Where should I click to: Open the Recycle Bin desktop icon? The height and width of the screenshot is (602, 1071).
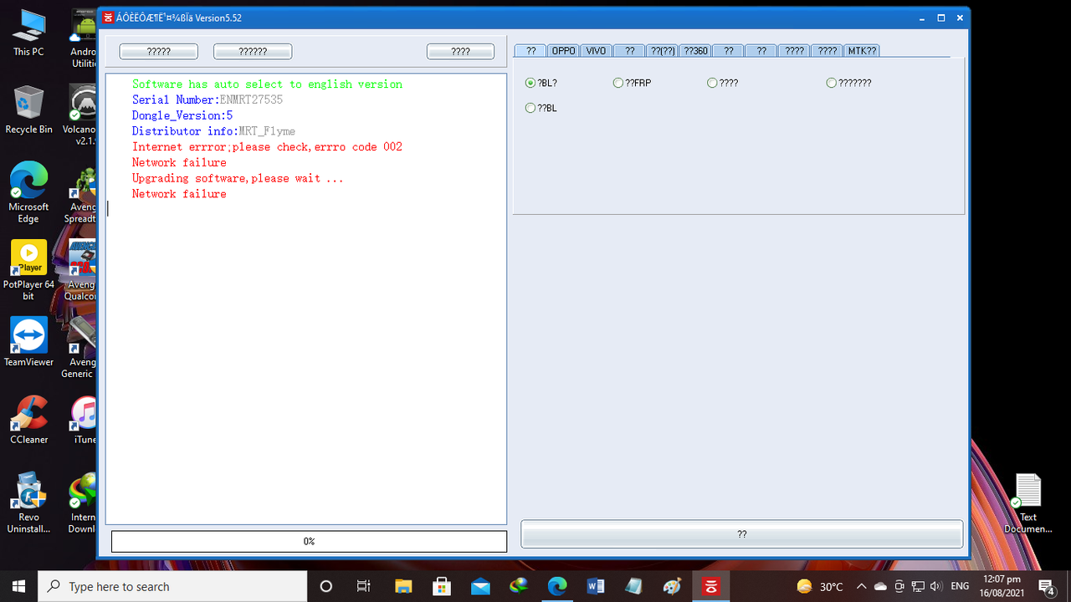(x=28, y=110)
